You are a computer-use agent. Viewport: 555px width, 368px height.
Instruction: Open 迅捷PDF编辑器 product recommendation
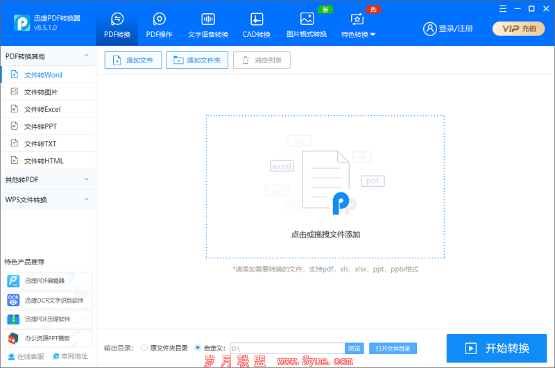point(48,281)
